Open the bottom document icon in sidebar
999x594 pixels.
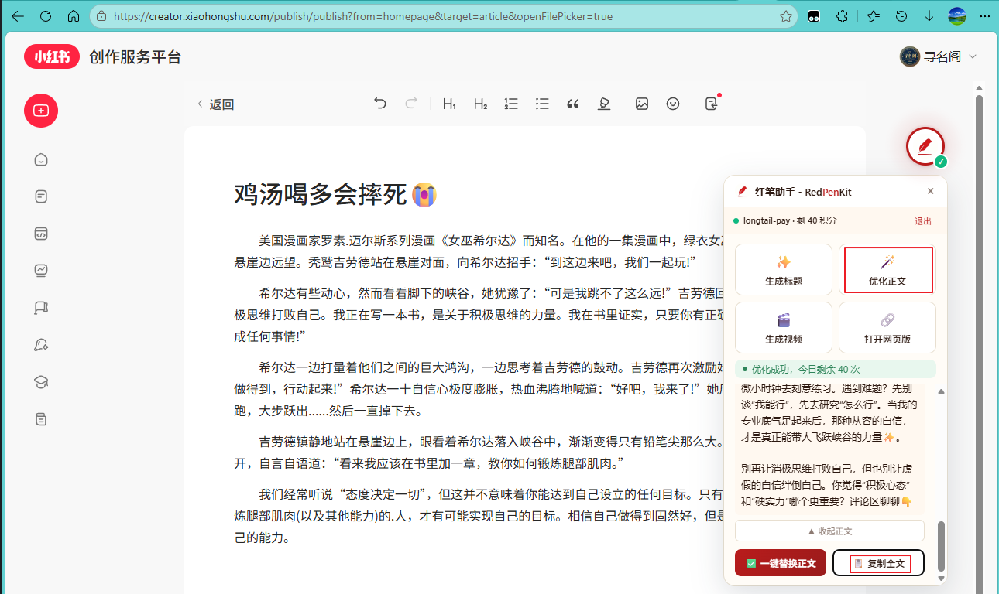pyautogui.click(x=41, y=419)
